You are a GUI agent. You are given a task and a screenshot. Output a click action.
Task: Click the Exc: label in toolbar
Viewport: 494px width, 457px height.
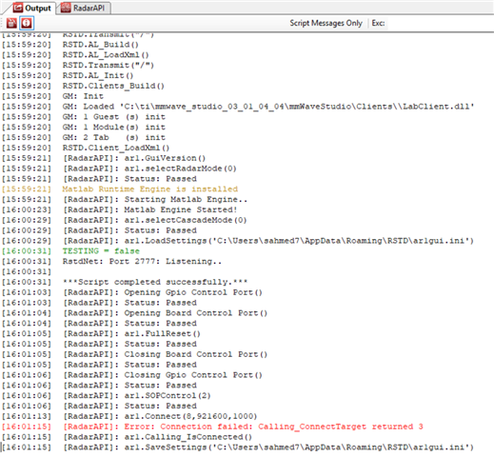pyautogui.click(x=378, y=23)
